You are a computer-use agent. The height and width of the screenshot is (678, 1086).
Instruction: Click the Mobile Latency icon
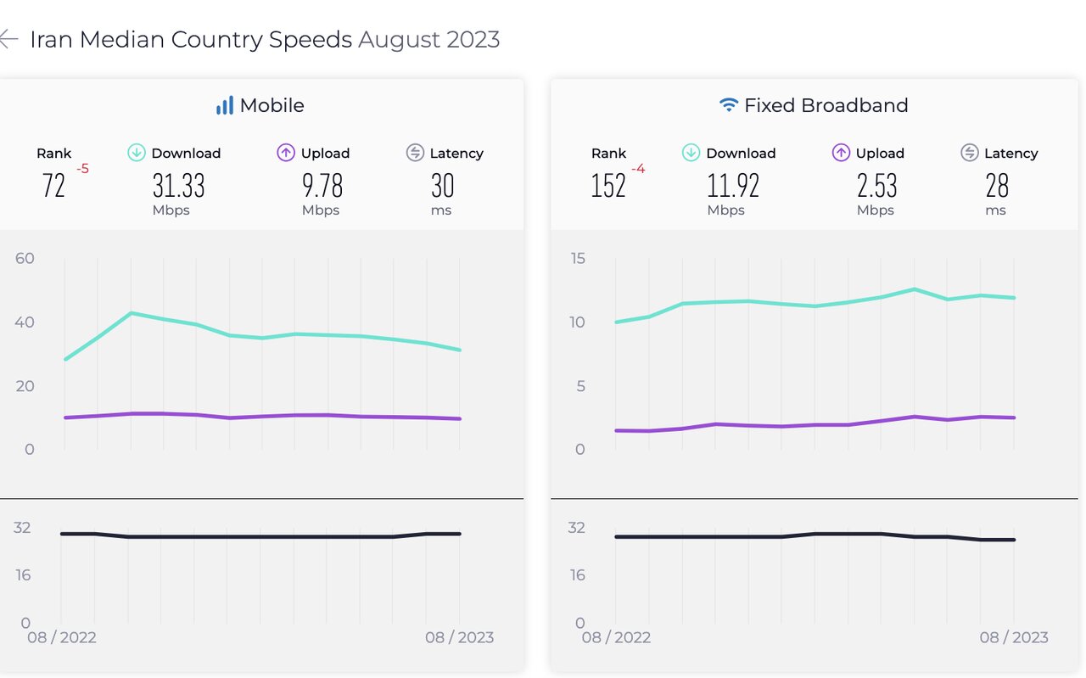click(415, 153)
